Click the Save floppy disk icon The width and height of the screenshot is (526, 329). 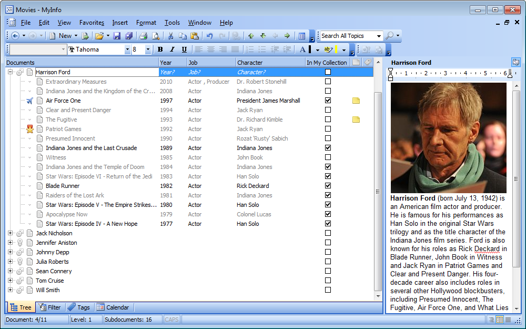(117, 36)
